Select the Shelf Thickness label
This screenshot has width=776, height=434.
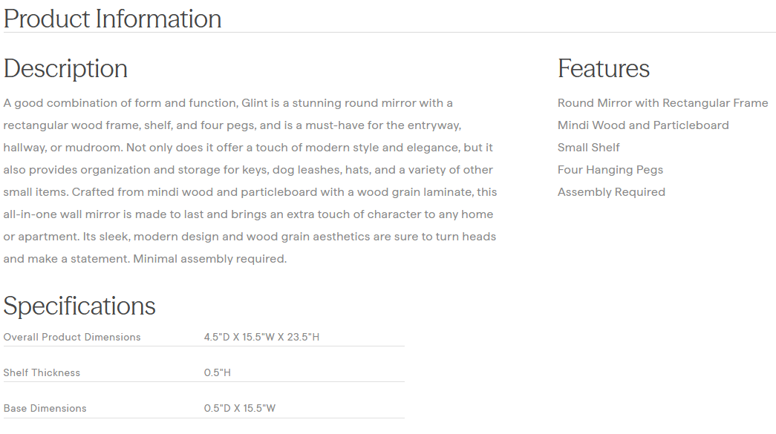click(42, 372)
